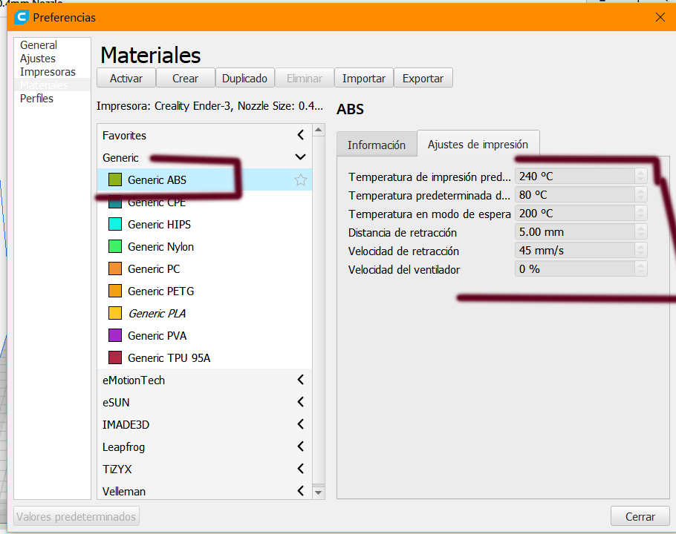
Task: Collapse the Generic materials group
Action: pyautogui.click(x=300, y=157)
